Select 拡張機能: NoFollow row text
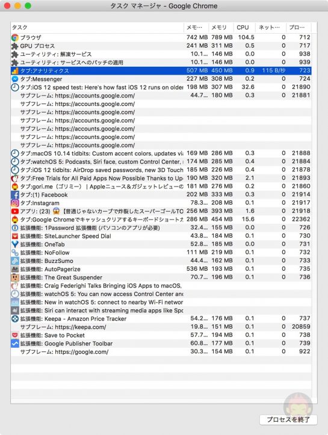Screen dimensions: 328x435 pyautogui.click(x=45, y=253)
